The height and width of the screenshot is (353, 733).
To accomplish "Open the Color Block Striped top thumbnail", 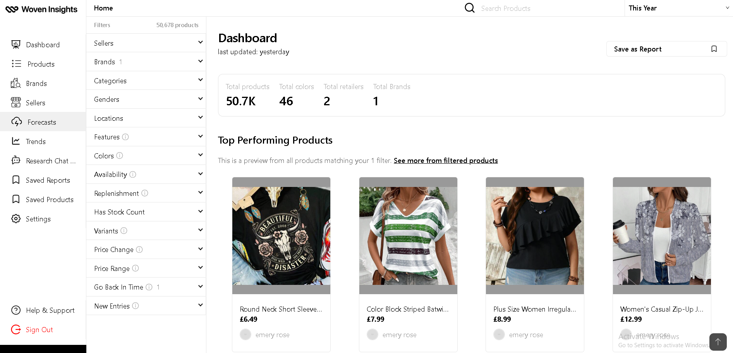I will [408, 236].
